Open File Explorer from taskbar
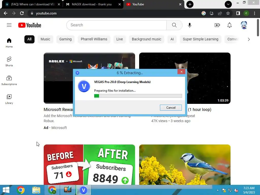Screen dimensions: 260x195 (36, 190)
